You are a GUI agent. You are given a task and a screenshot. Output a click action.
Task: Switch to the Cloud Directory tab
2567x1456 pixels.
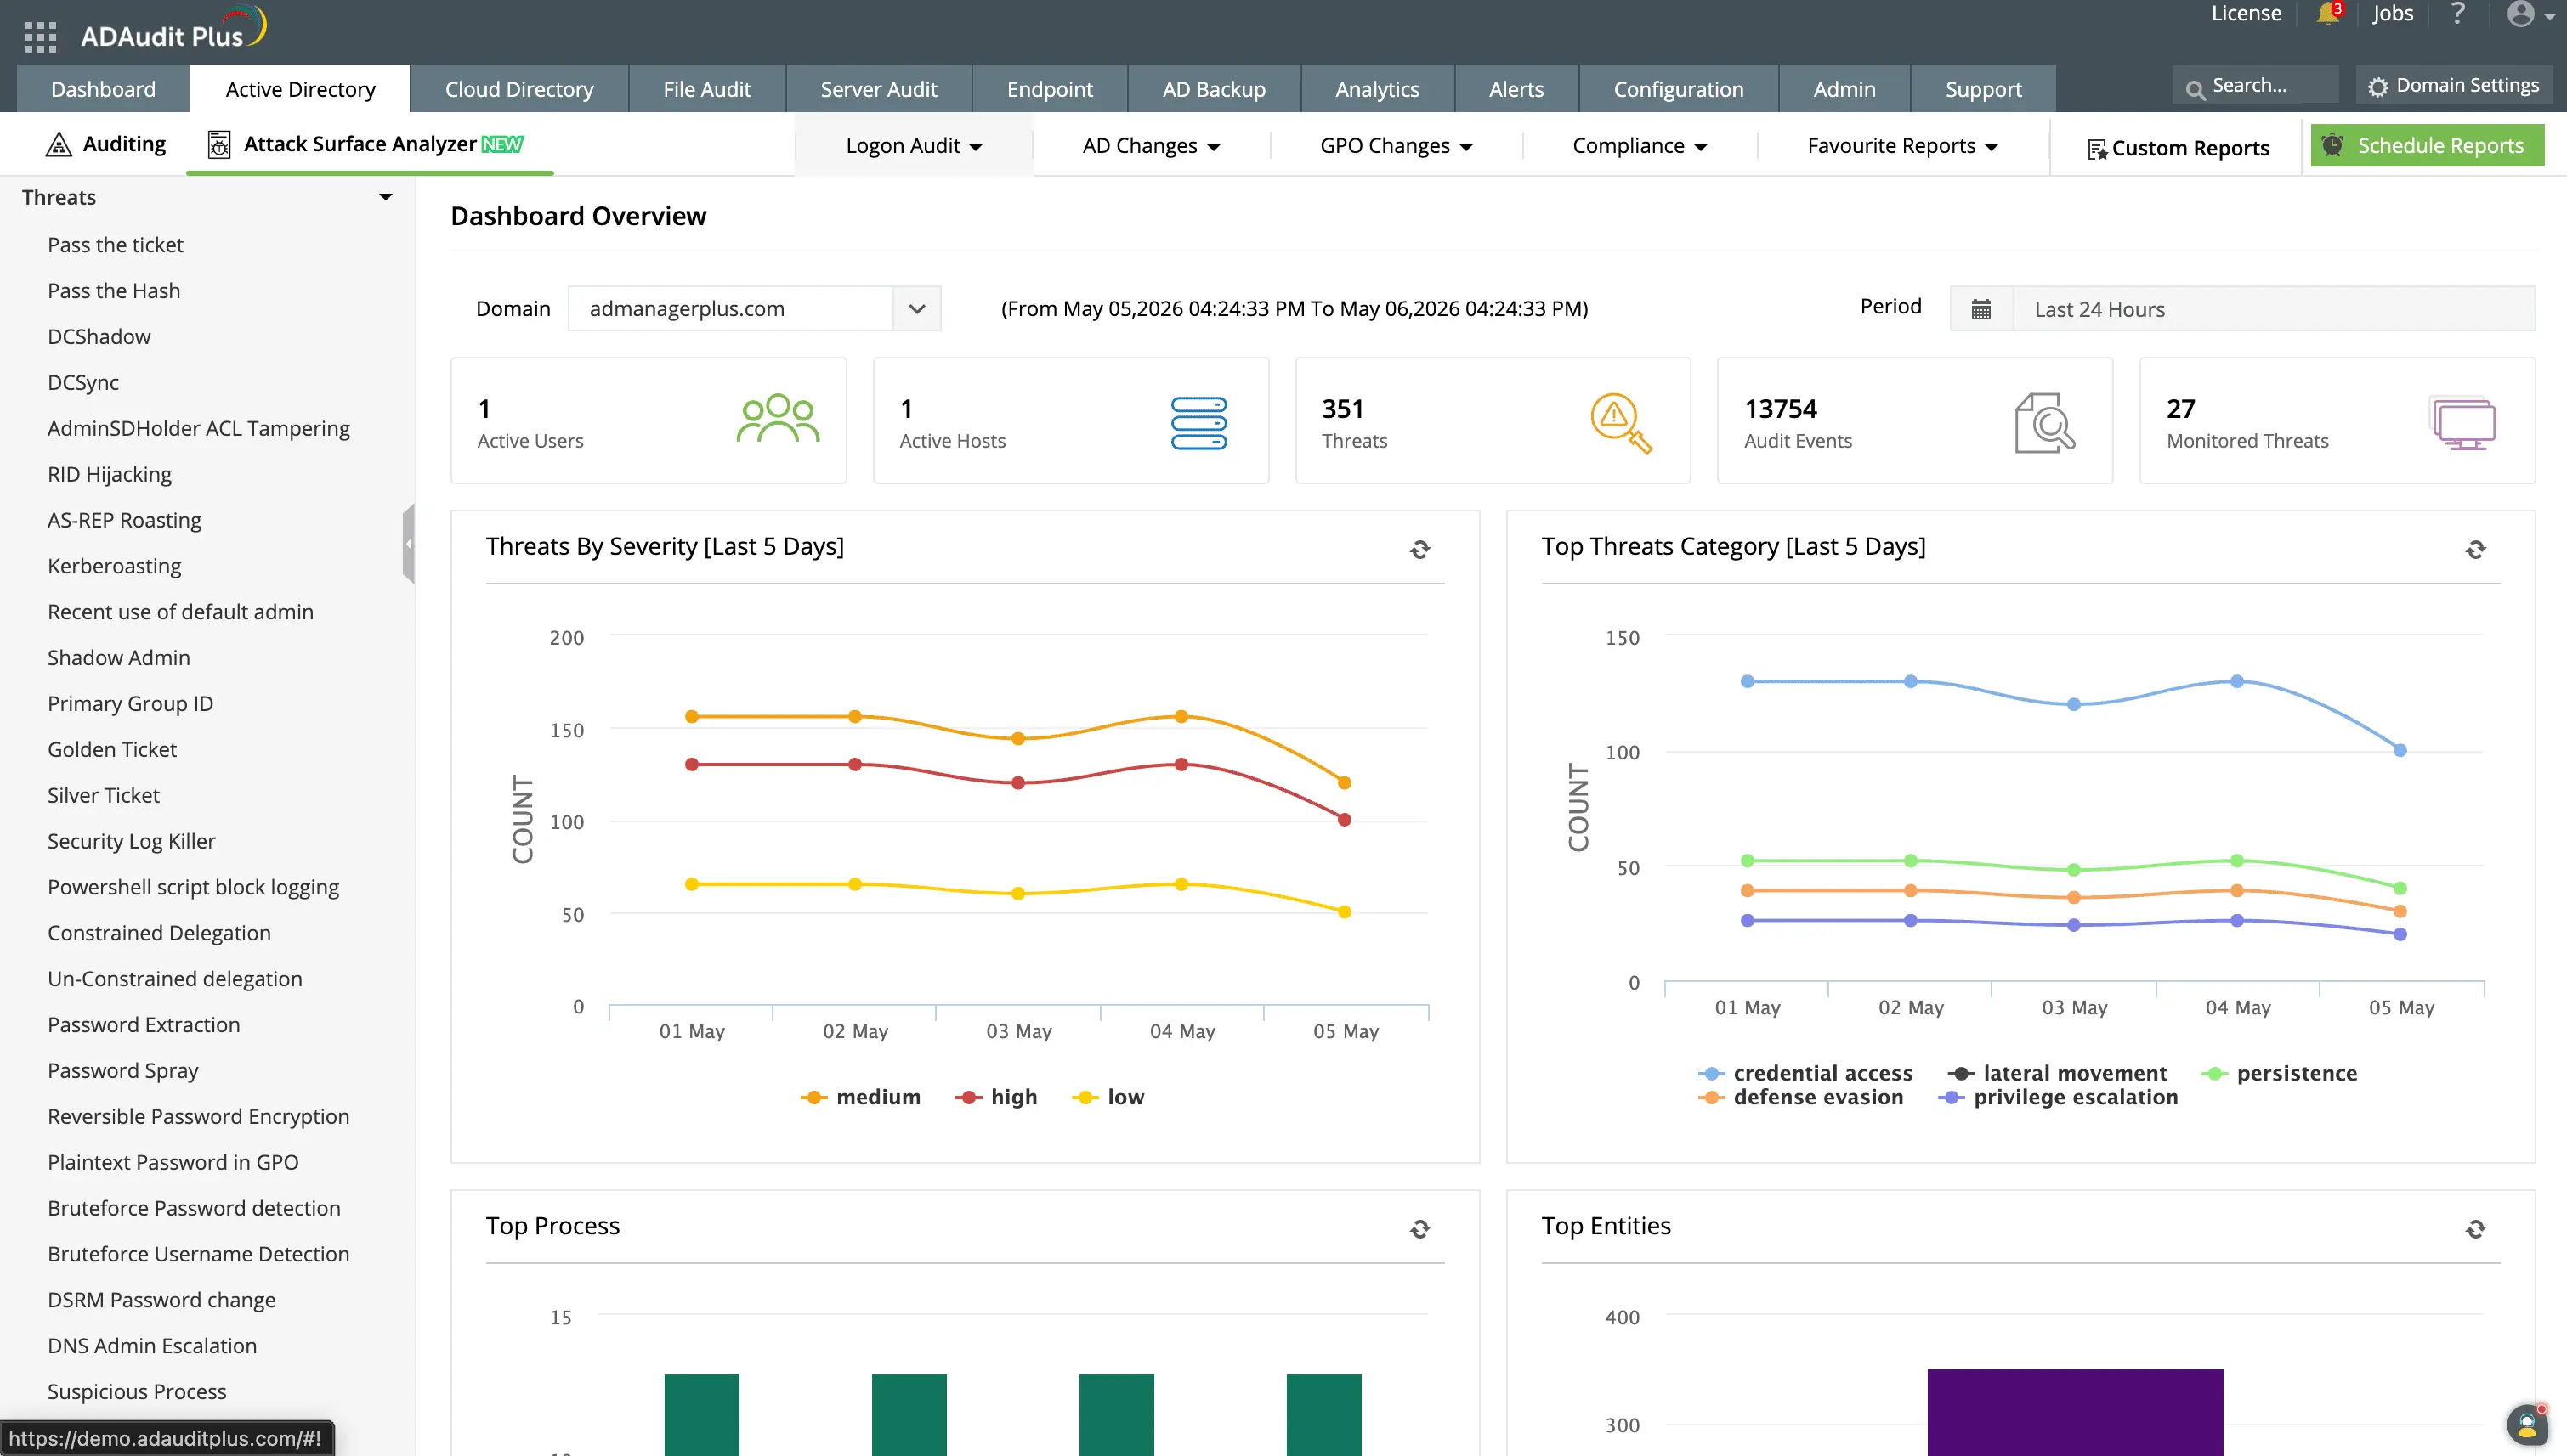(519, 89)
